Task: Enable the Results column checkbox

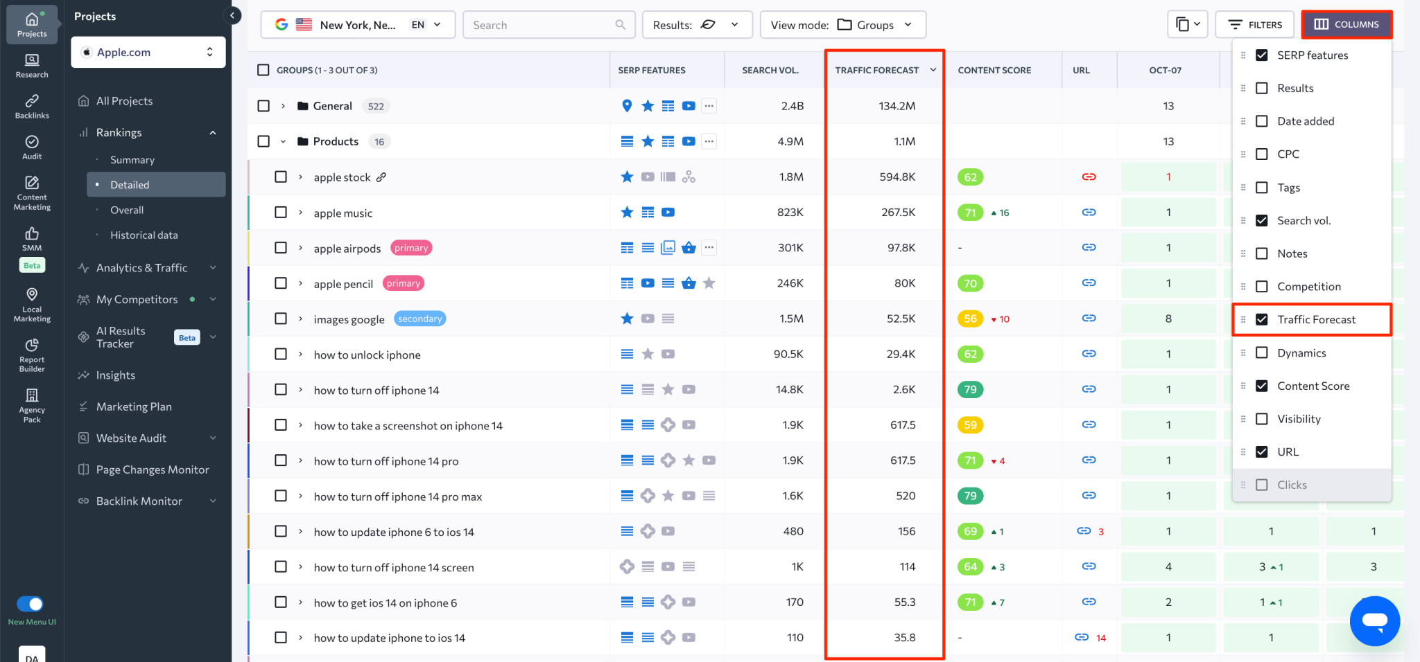Action: tap(1262, 88)
